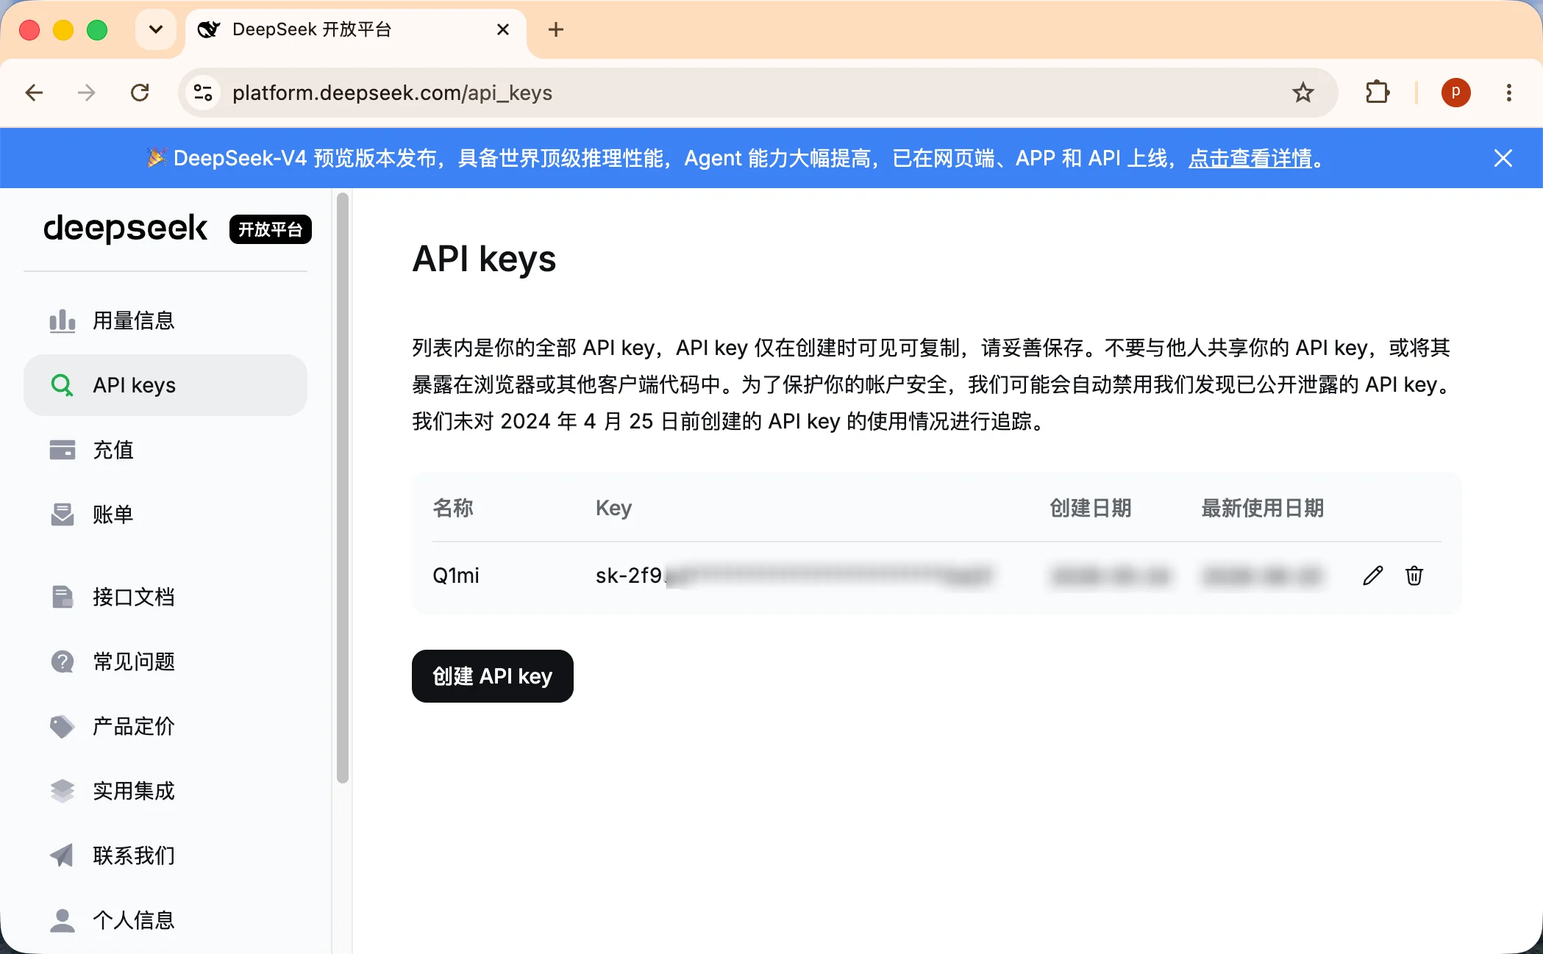Viewport: 1543px width, 954px height.
Task: Click the 名称 column header
Action: click(453, 508)
